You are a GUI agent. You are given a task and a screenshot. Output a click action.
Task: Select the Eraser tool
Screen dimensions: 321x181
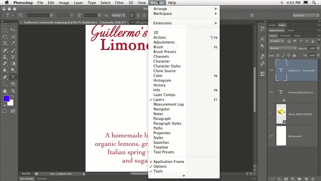(x=5, y=63)
